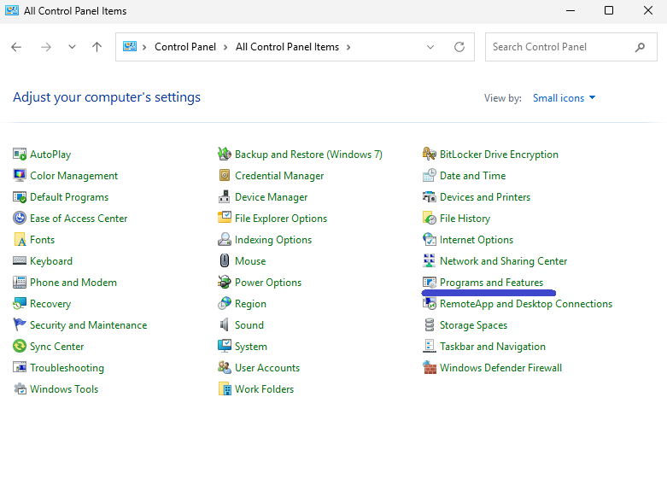Open the User Accounts icon
The width and height of the screenshot is (667, 502).
click(x=225, y=368)
